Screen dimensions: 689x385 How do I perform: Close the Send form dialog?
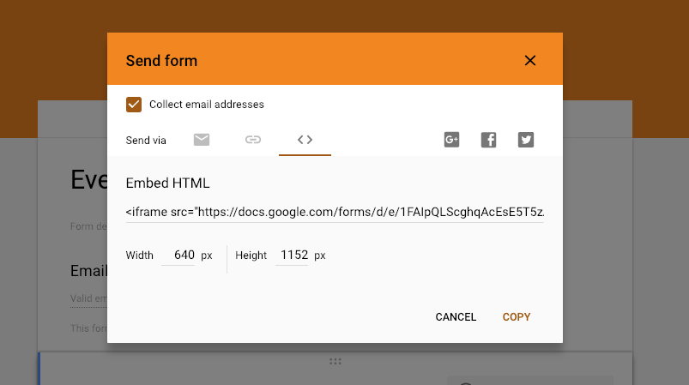(x=530, y=61)
